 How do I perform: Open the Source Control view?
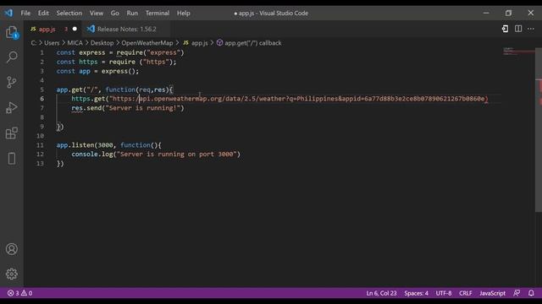tap(12, 82)
